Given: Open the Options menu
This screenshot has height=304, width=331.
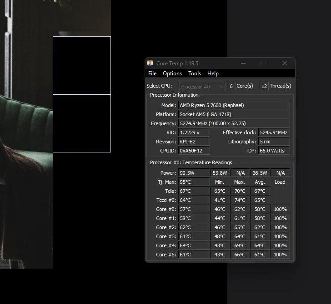Looking at the screenshot, I should (172, 74).
